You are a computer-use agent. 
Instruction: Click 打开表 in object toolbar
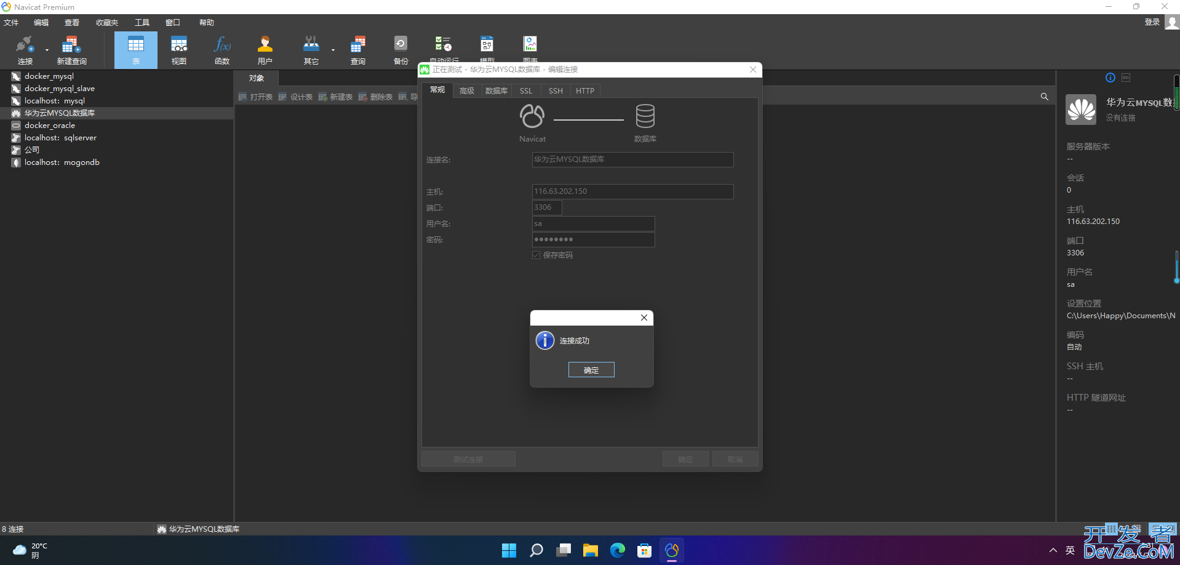point(255,97)
